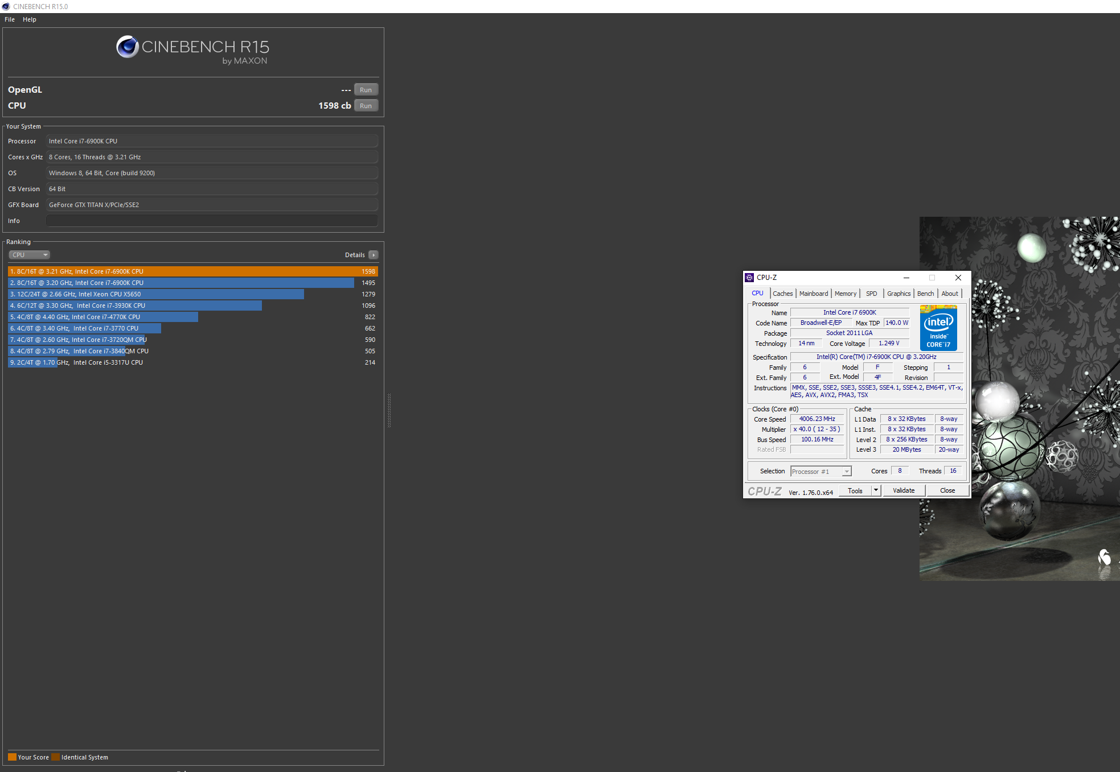The width and height of the screenshot is (1120, 772).
Task: Click the Multiplier value x 40.0
Action: (x=817, y=429)
